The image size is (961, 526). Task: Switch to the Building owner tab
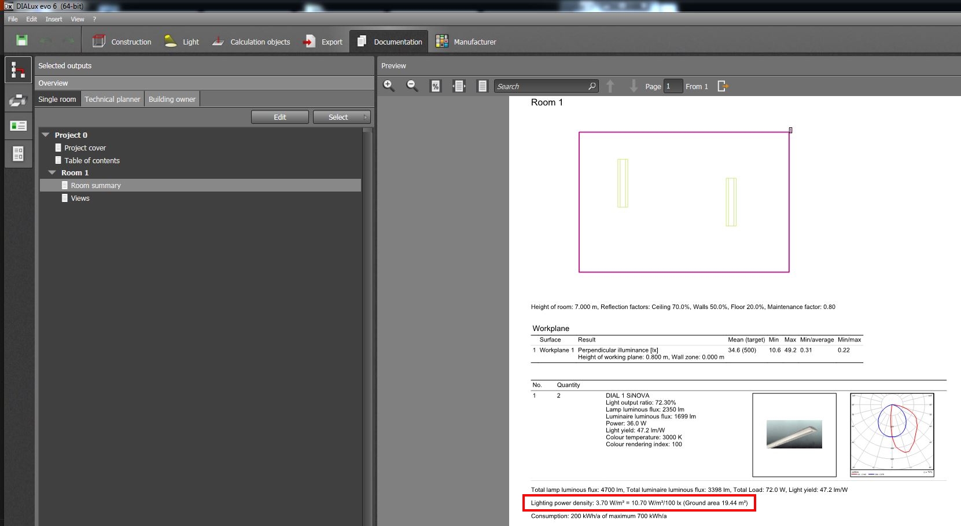(x=172, y=98)
